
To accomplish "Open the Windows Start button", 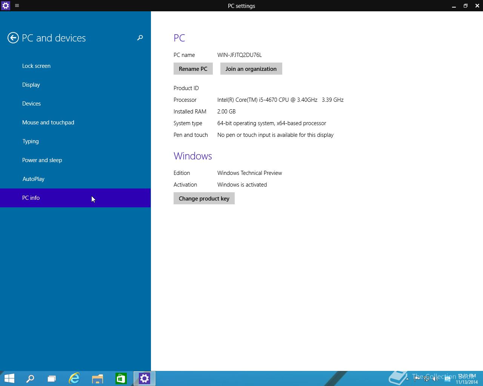I will click(x=9, y=378).
